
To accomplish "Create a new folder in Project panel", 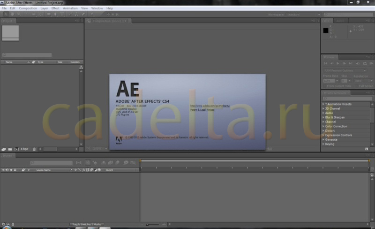I will tap(10, 149).
